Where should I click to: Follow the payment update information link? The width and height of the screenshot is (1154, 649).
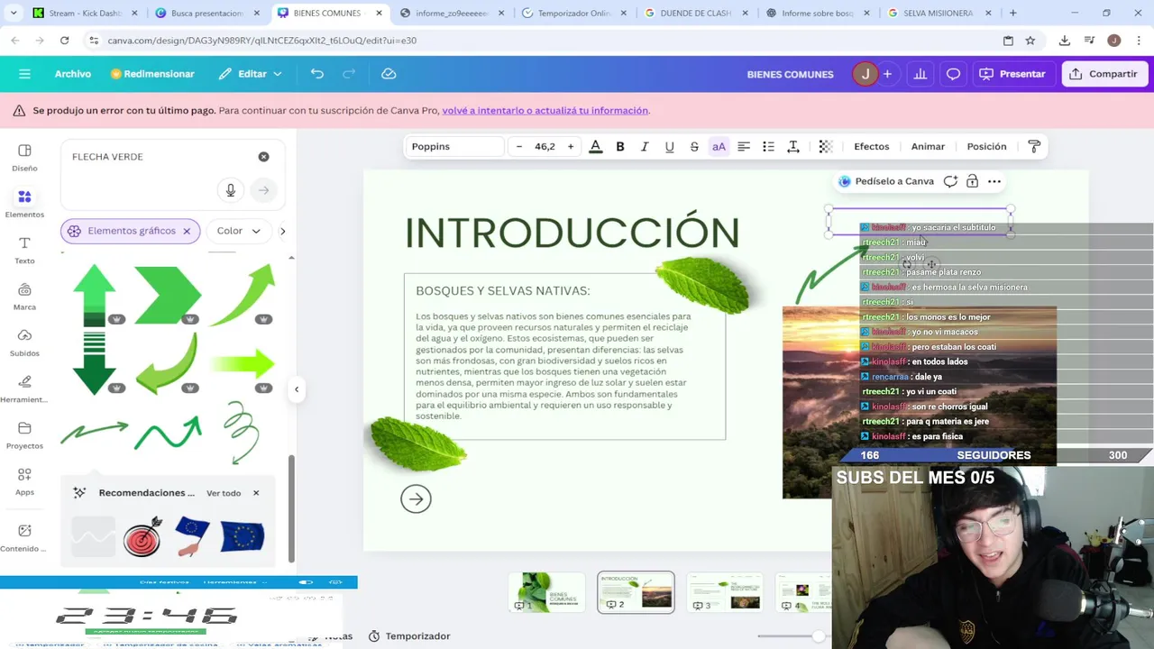[x=545, y=110]
